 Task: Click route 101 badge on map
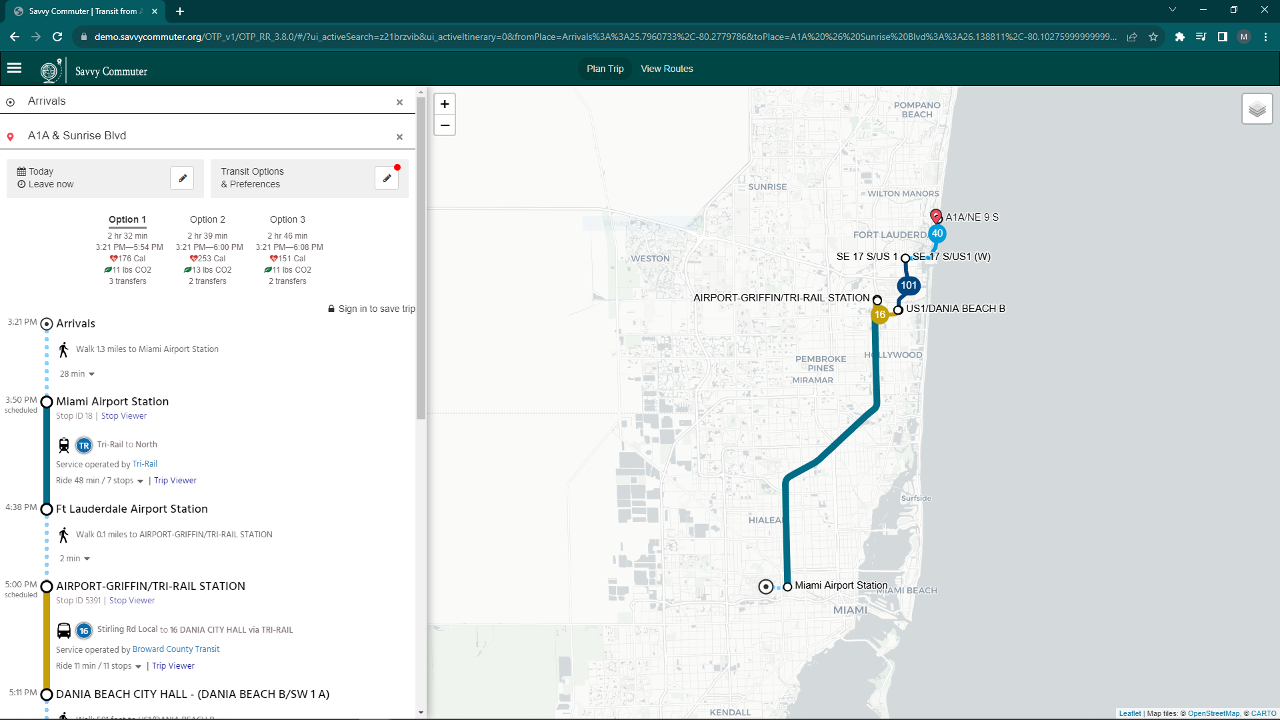point(909,285)
